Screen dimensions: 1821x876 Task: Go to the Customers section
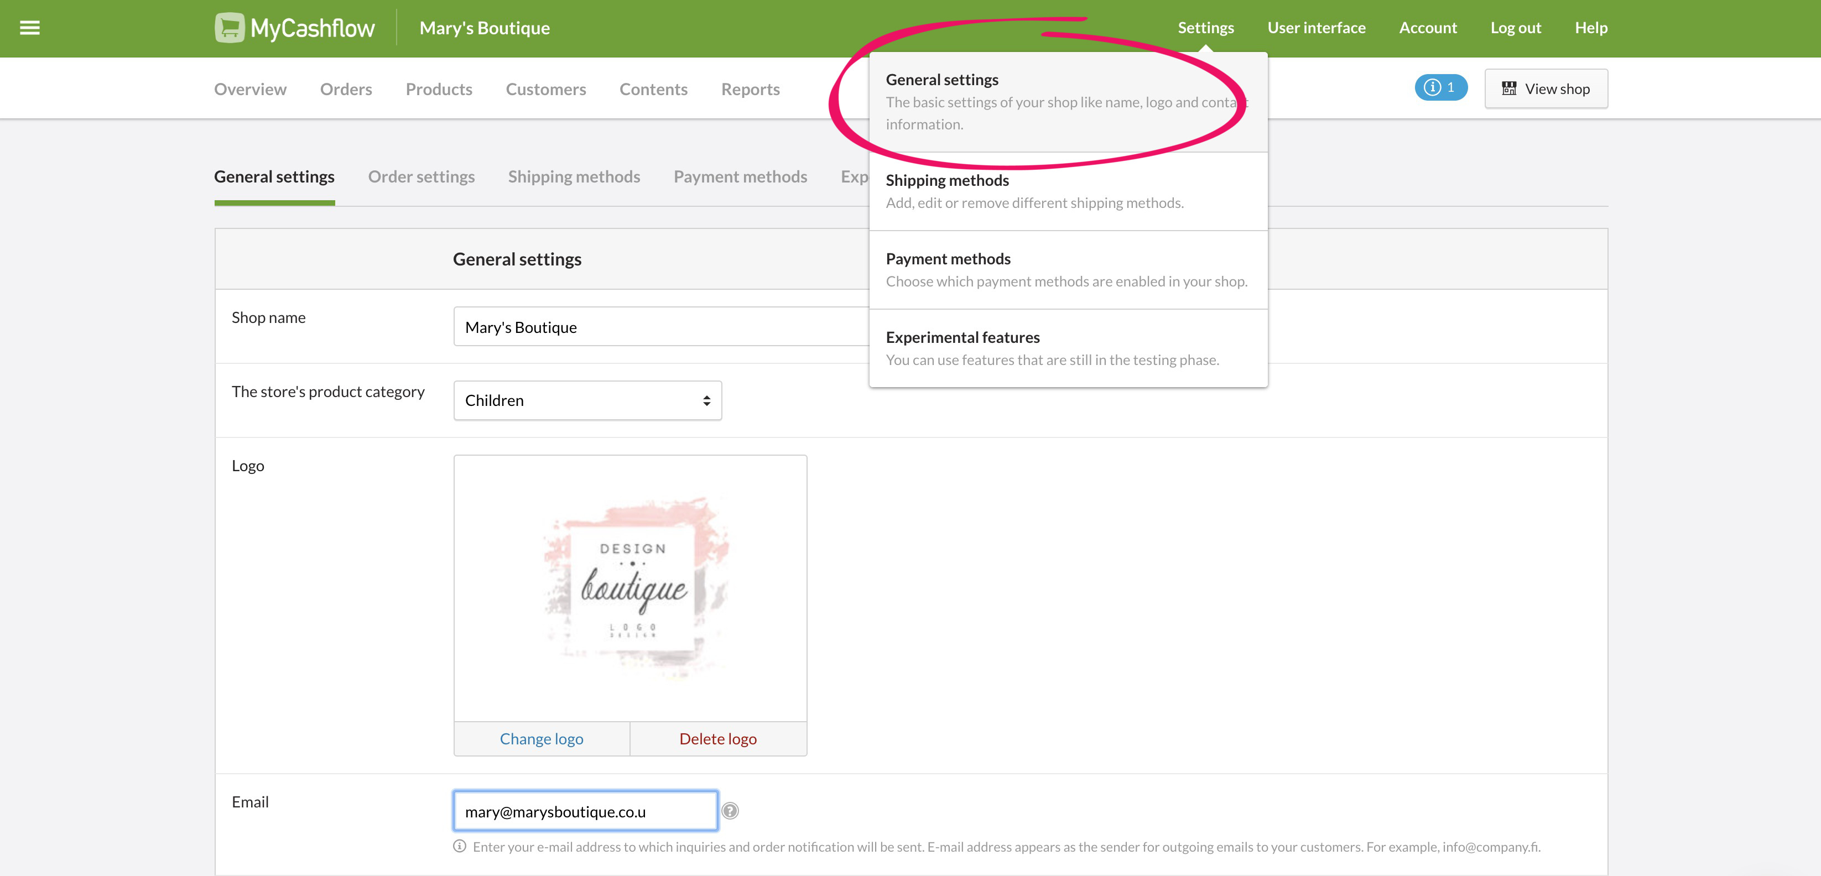[546, 89]
